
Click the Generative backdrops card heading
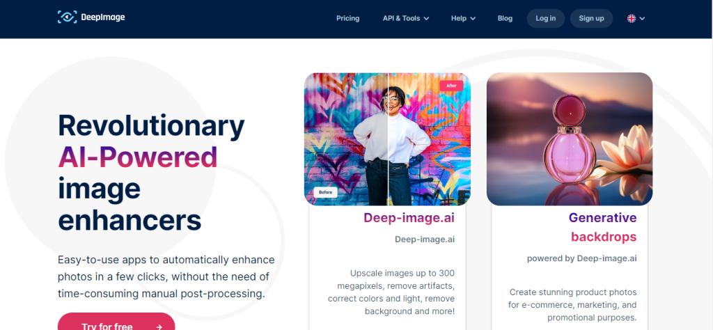click(603, 227)
